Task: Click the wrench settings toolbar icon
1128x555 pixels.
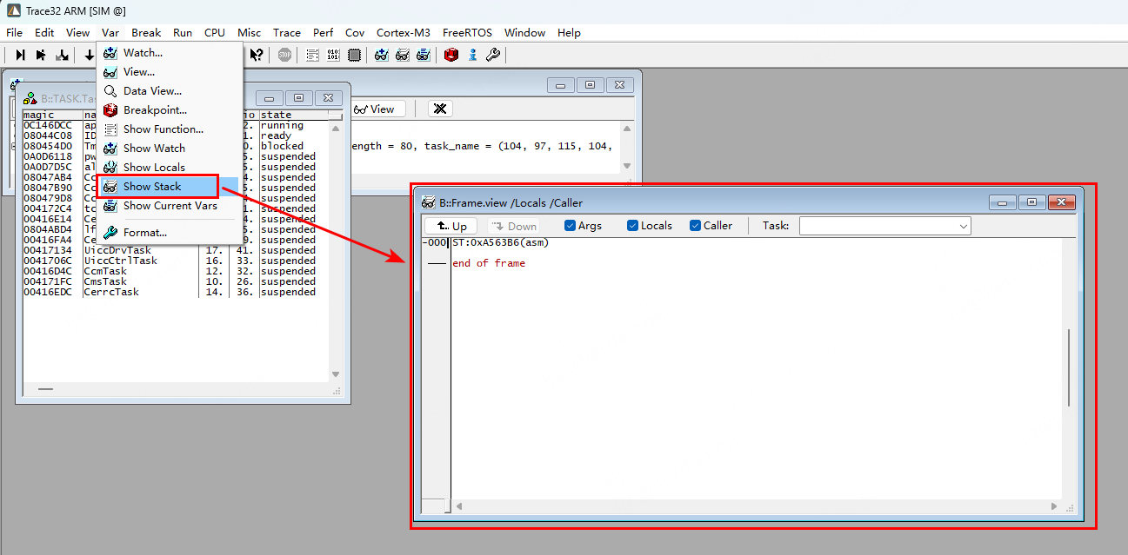Action: tap(493, 55)
